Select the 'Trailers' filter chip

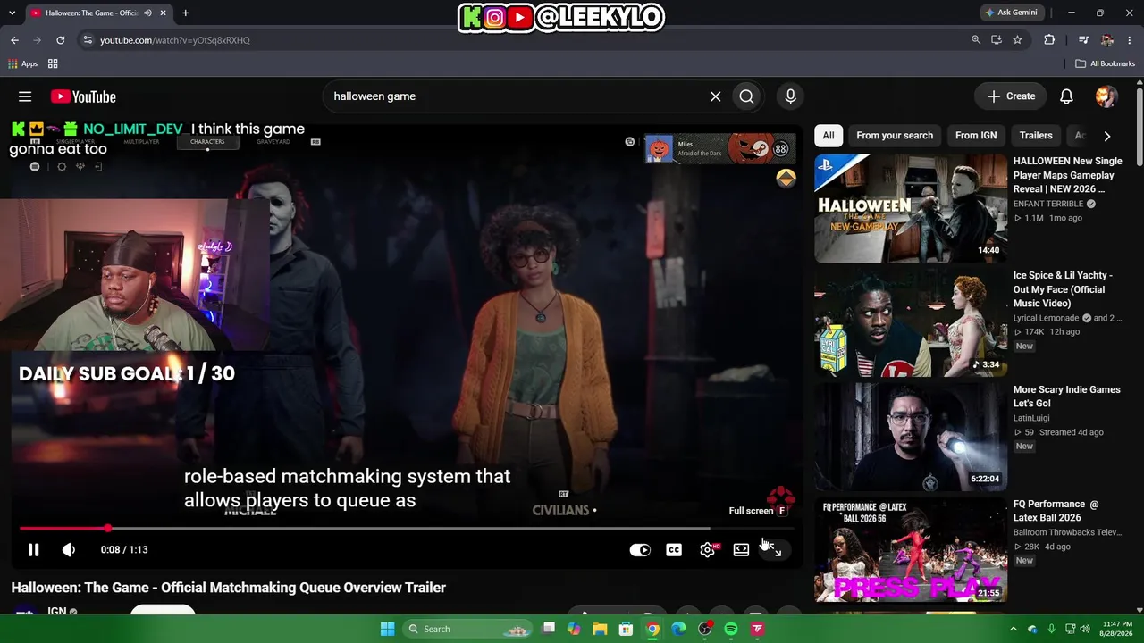coord(1036,136)
